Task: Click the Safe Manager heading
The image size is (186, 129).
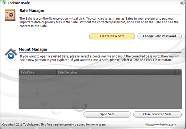Action: [x=32, y=11]
